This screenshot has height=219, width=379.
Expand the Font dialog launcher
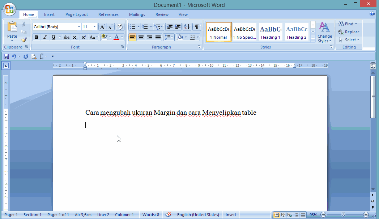pyautogui.click(x=122, y=47)
